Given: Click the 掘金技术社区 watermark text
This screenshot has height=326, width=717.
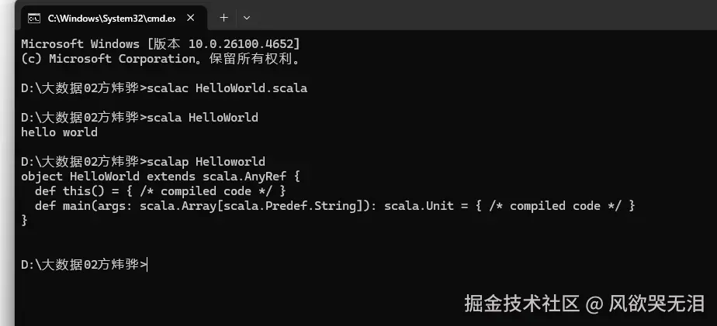Looking at the screenshot, I should pyautogui.click(x=521, y=304).
